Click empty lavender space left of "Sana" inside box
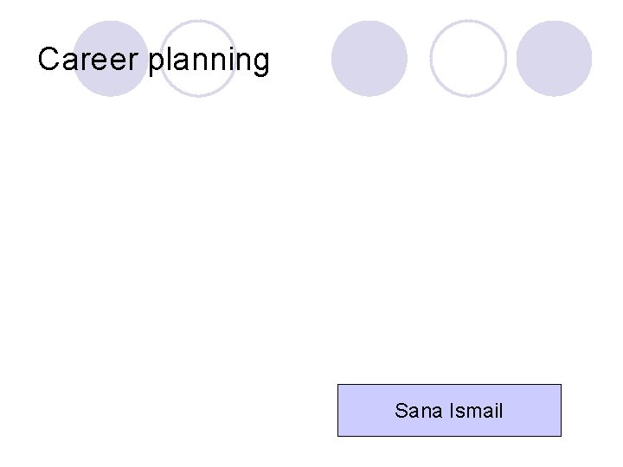Viewport: 623px width, 467px height. [363, 411]
